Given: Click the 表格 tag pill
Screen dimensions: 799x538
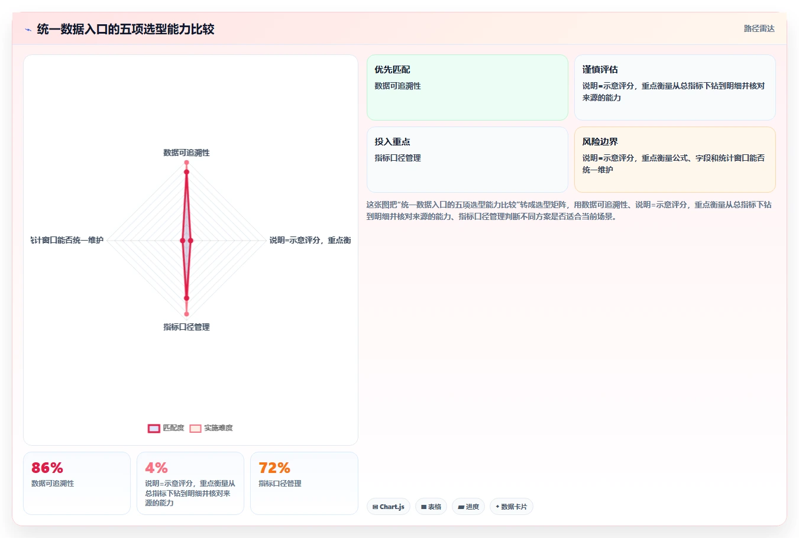Looking at the screenshot, I should click(x=431, y=507).
